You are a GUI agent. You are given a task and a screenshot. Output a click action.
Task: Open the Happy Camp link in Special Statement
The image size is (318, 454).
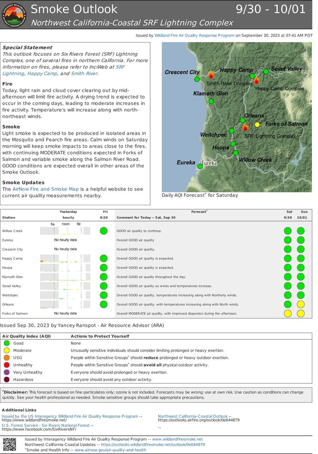coord(42,73)
